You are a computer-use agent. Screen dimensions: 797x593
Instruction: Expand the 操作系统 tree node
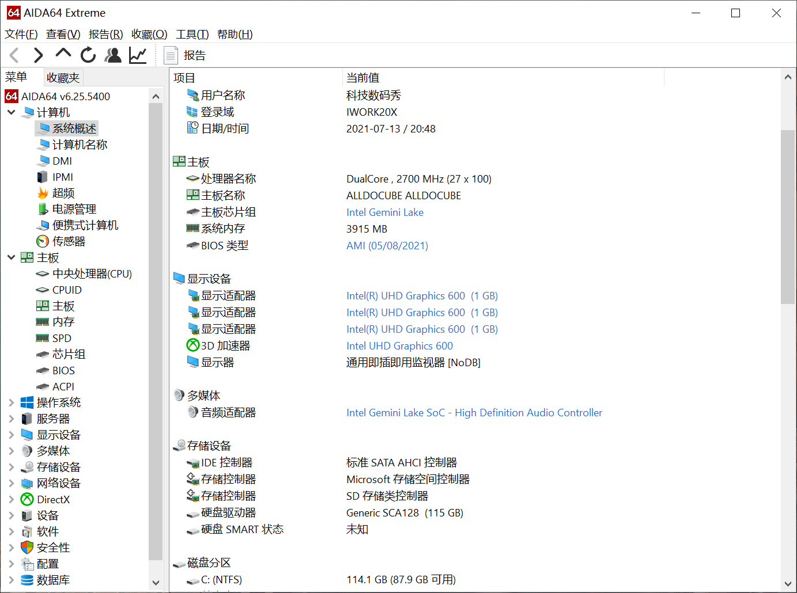(x=12, y=402)
